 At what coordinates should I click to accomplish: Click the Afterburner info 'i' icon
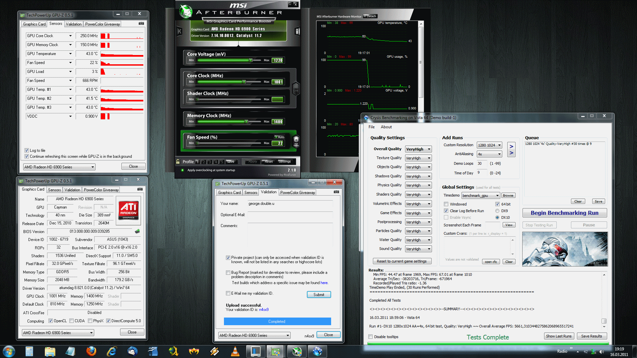(x=297, y=31)
